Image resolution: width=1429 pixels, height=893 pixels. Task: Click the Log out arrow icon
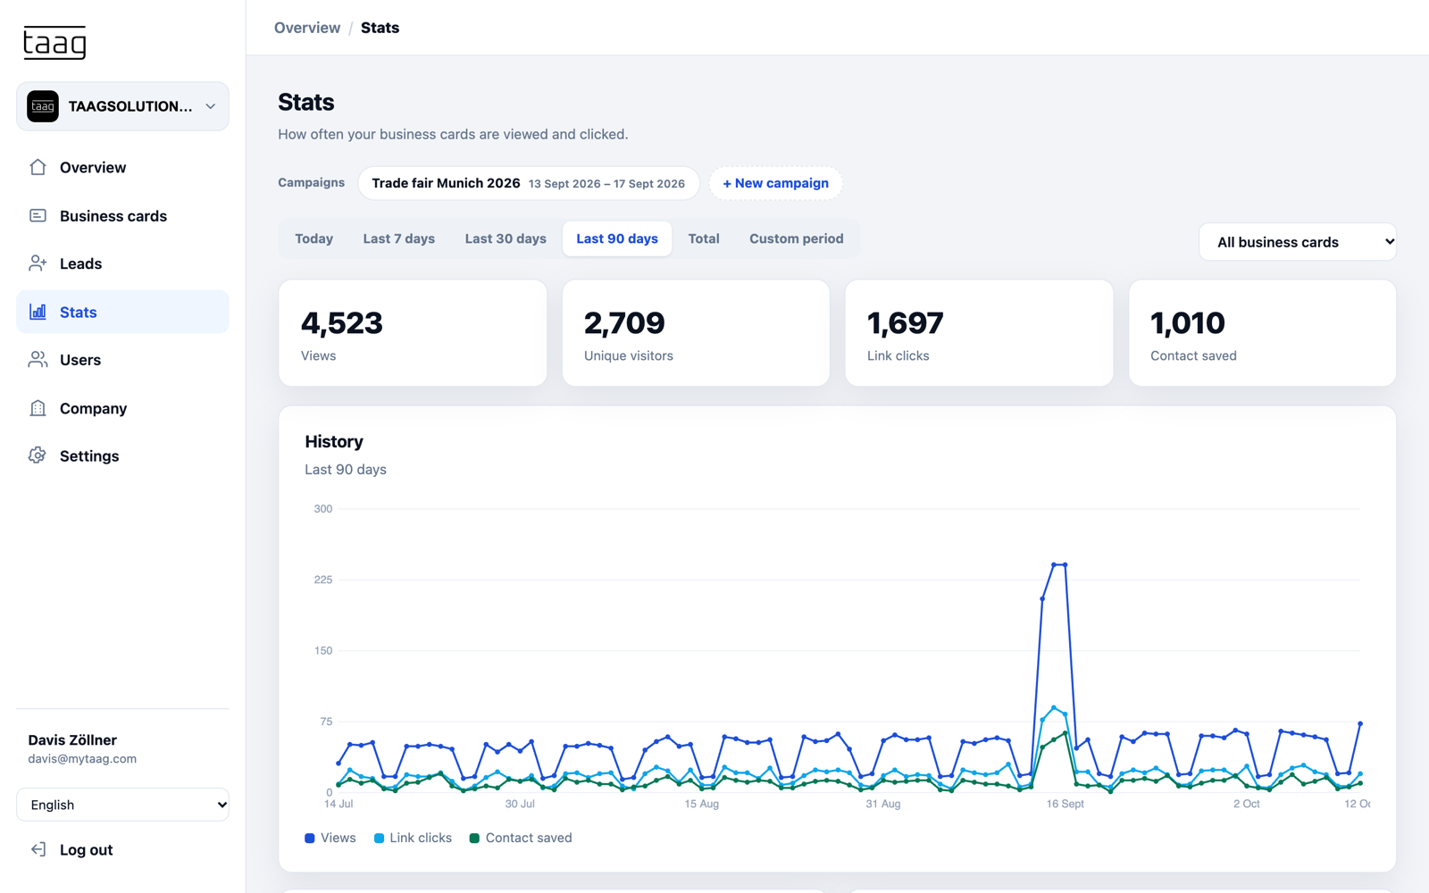pyautogui.click(x=38, y=849)
